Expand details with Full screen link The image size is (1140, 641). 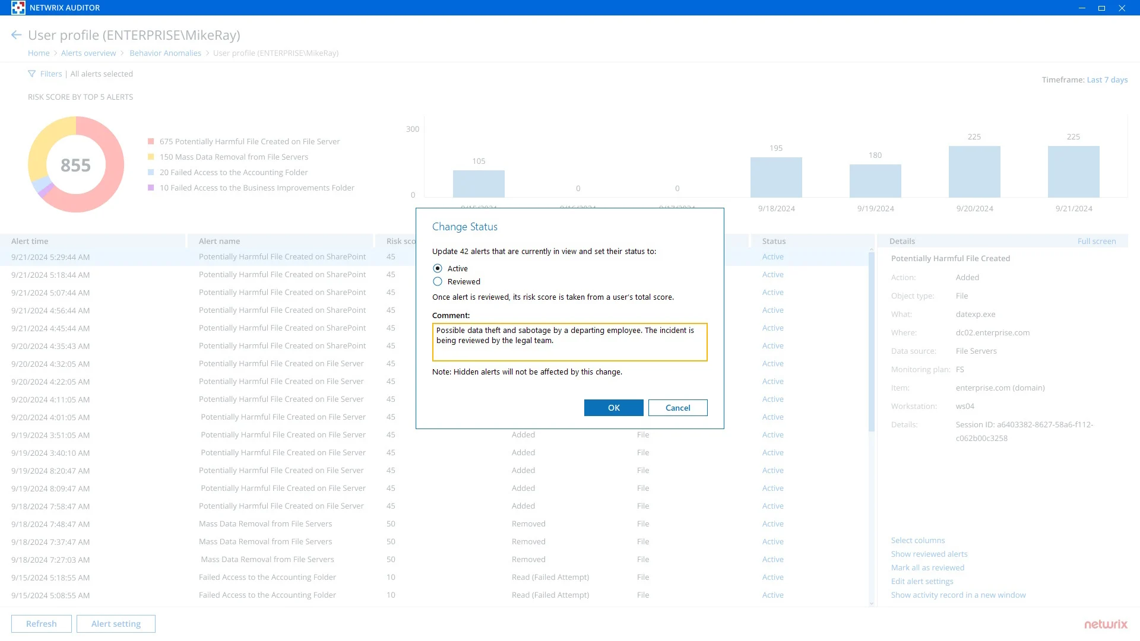(x=1096, y=242)
